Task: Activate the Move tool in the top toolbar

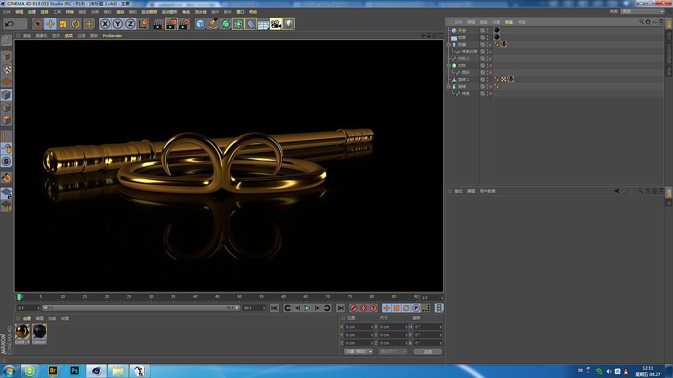Action: coord(50,24)
